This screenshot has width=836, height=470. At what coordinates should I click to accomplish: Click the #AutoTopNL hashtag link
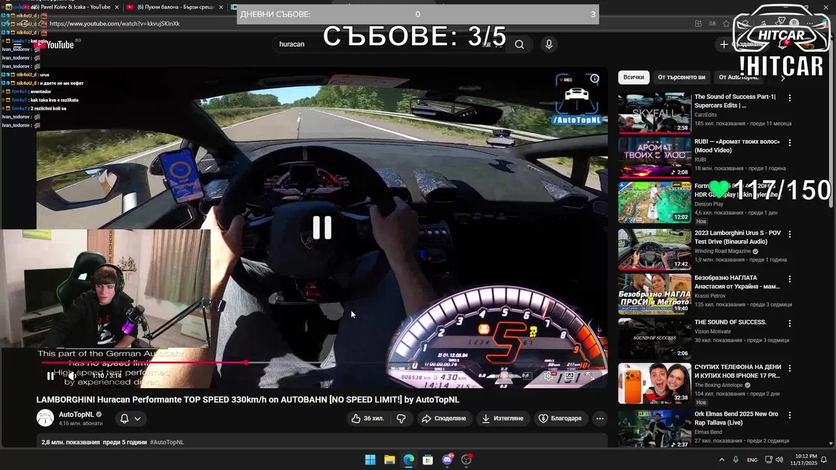tap(167, 442)
